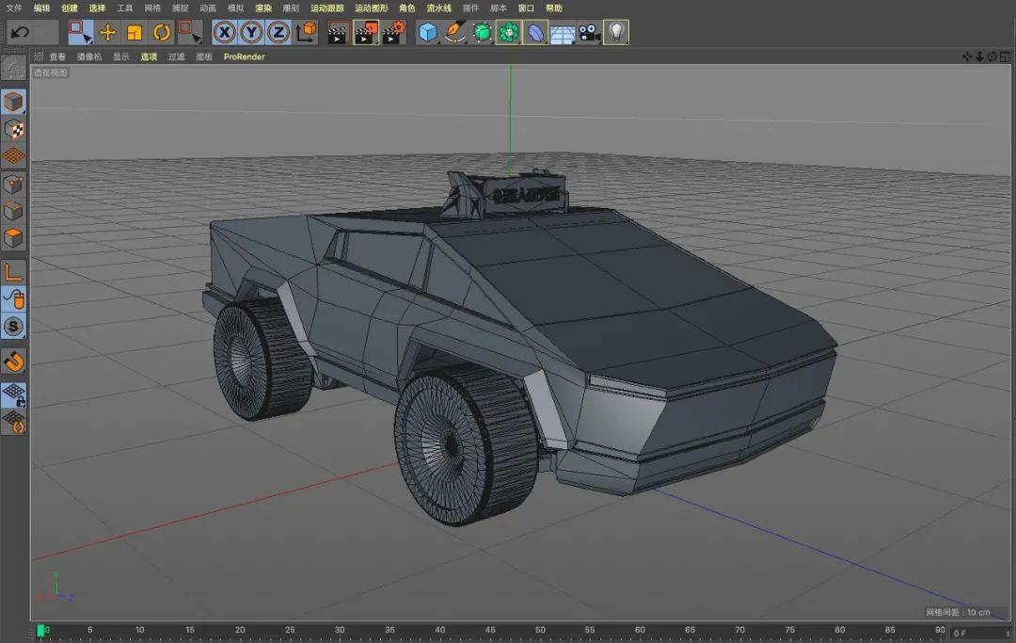This screenshot has height=643, width=1016.
Task: Click the green timeline playhead at frame 0
Action: click(x=40, y=631)
